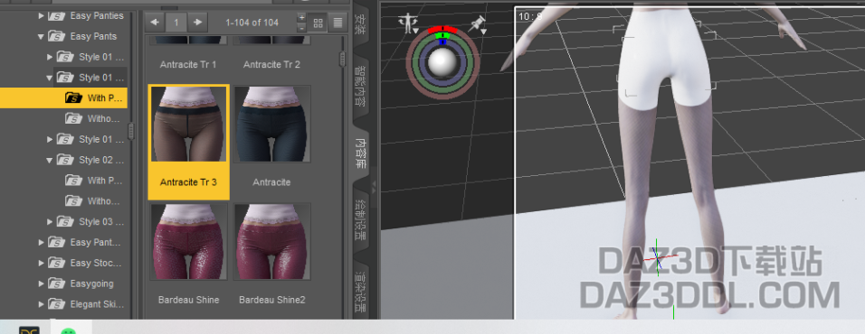The height and width of the screenshot is (334, 865).
Task: Collapse the Easy Pants folder arrow
Action: [41, 36]
